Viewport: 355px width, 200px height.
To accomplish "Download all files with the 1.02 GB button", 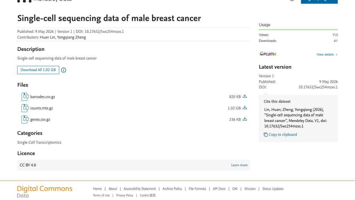I will 38,70.
